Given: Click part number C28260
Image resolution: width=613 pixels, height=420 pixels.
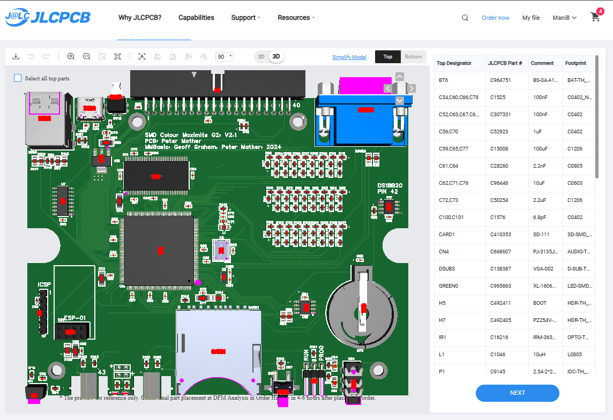Looking at the screenshot, I should click(x=499, y=166).
